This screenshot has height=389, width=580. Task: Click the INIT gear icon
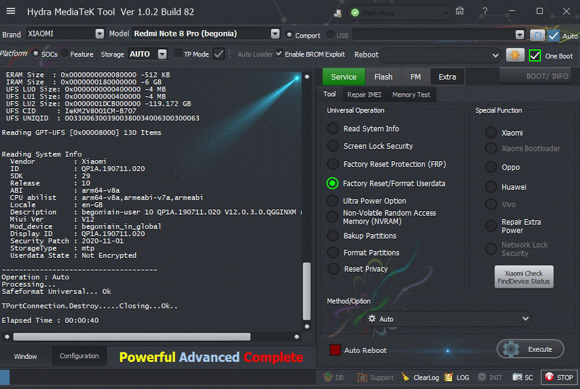tap(482, 377)
